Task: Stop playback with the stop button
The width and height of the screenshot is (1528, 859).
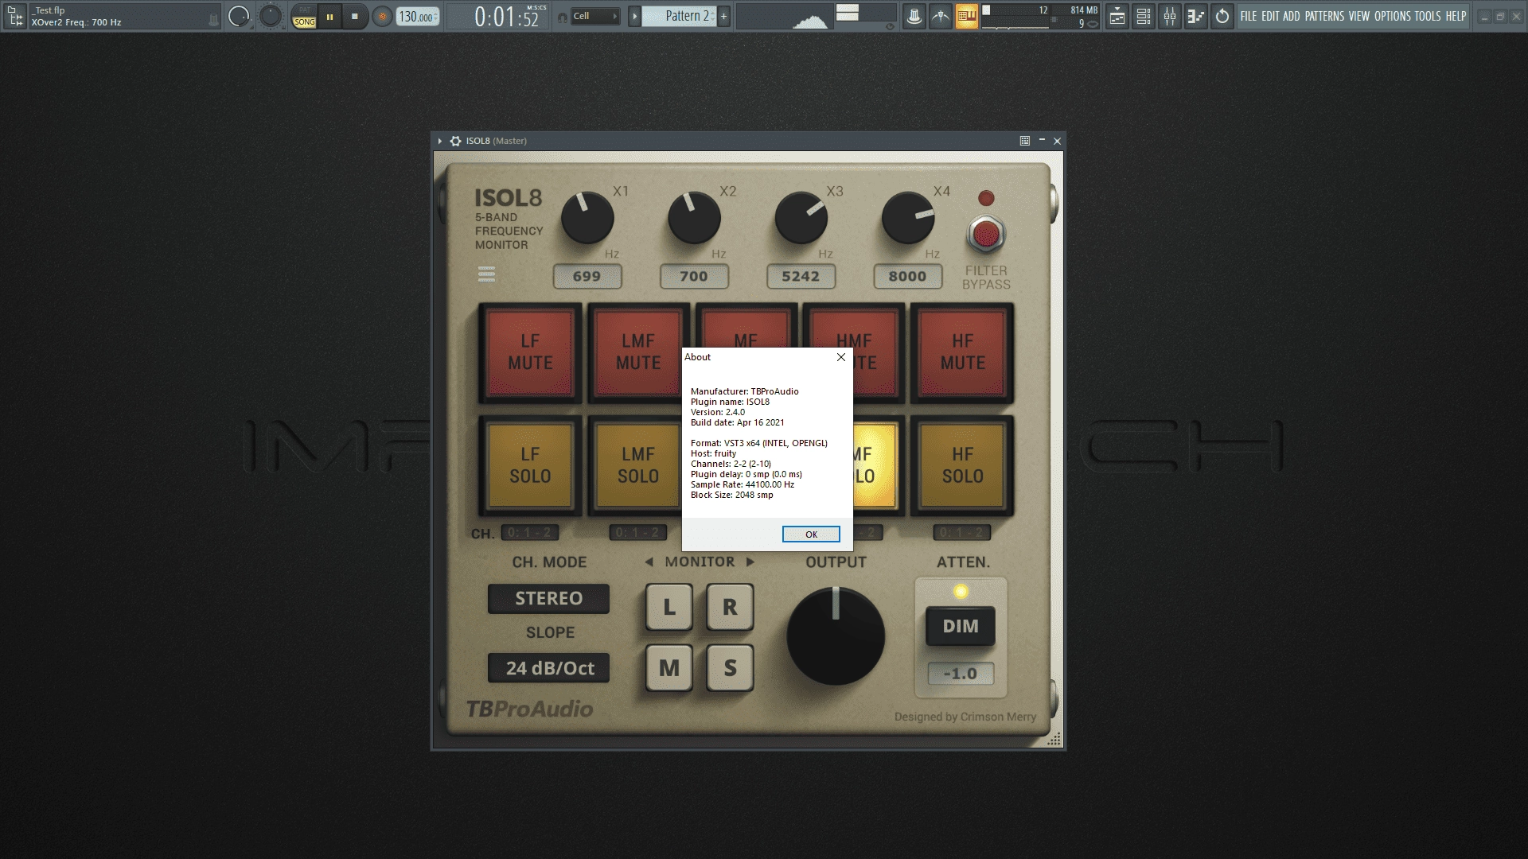Action: [x=355, y=16]
